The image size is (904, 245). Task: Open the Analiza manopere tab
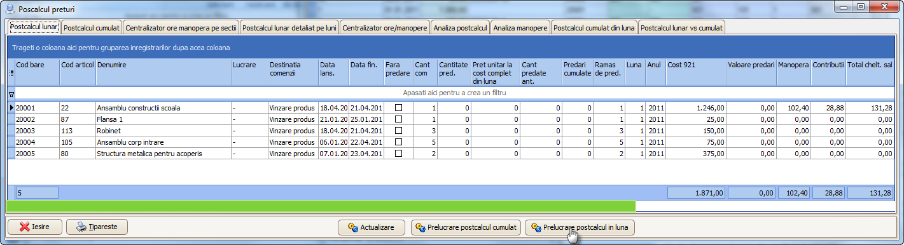[520, 28]
